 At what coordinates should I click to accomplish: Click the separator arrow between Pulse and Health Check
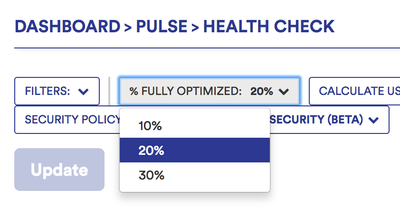[195, 27]
